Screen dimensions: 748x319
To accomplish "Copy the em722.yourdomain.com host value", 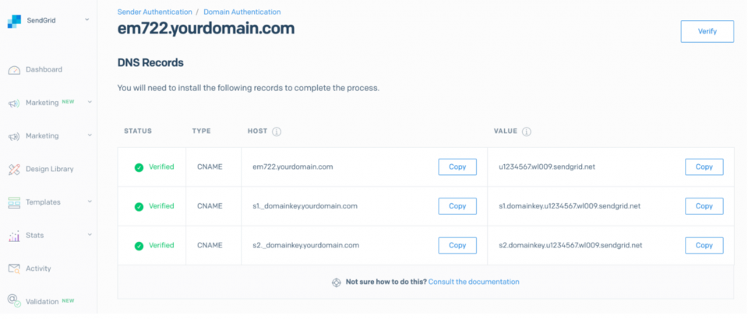I will point(457,167).
